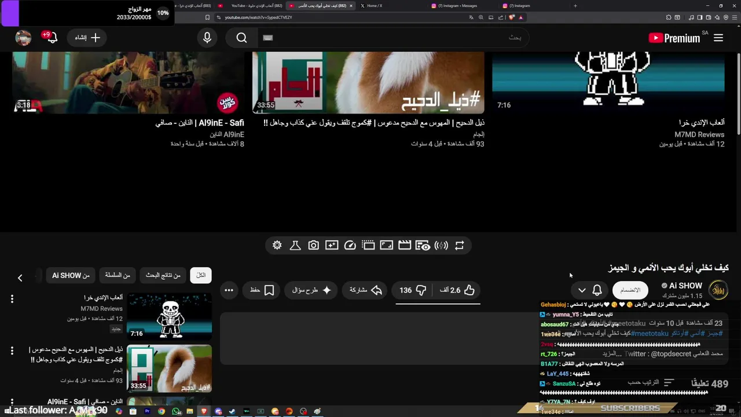Click the chips left arrow chevron
The height and width of the screenshot is (417, 741).
tap(20, 278)
